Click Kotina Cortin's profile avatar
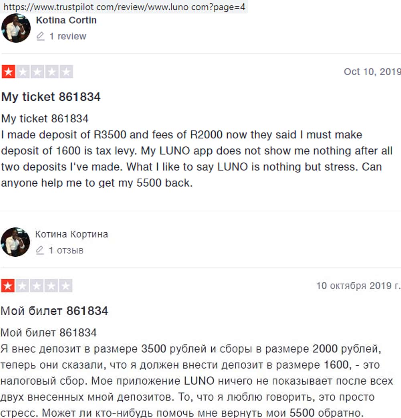Image resolution: width=401 pixels, height=418 pixels. point(16,28)
